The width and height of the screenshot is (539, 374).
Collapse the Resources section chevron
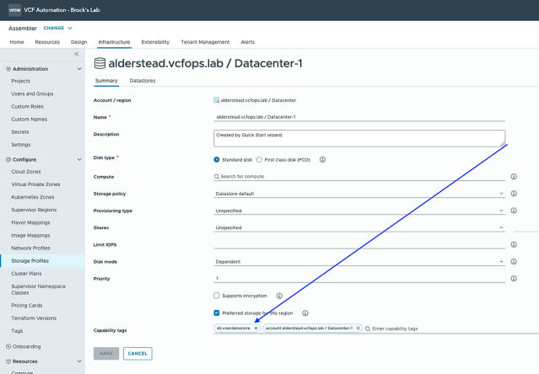(x=79, y=361)
